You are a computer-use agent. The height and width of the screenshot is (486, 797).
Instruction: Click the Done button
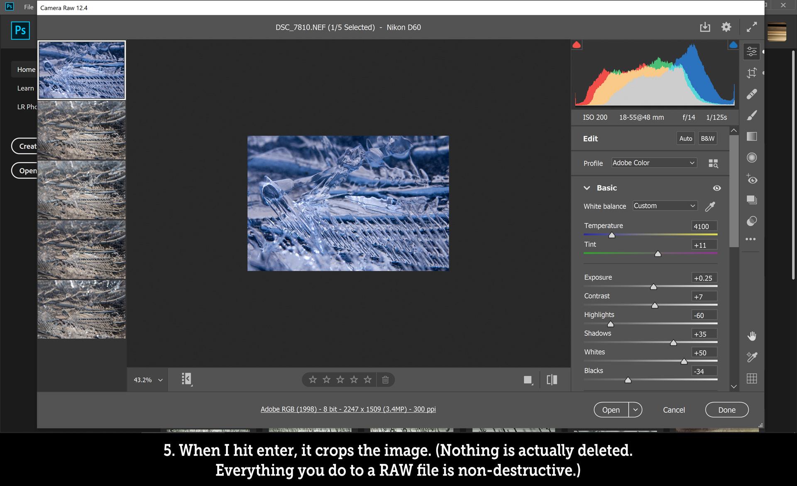(726, 410)
